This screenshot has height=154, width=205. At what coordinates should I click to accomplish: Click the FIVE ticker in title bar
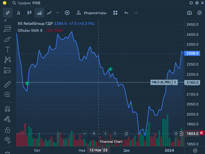click(37, 3)
